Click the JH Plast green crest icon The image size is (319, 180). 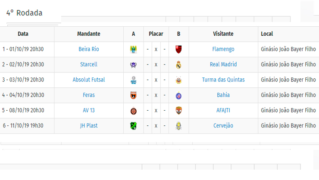click(134, 126)
